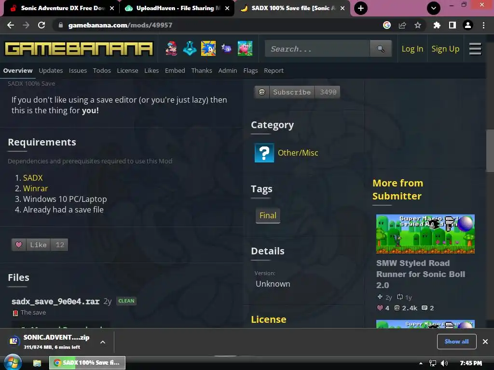Open the Friday Night Funkin game icon

pyautogui.click(x=171, y=49)
